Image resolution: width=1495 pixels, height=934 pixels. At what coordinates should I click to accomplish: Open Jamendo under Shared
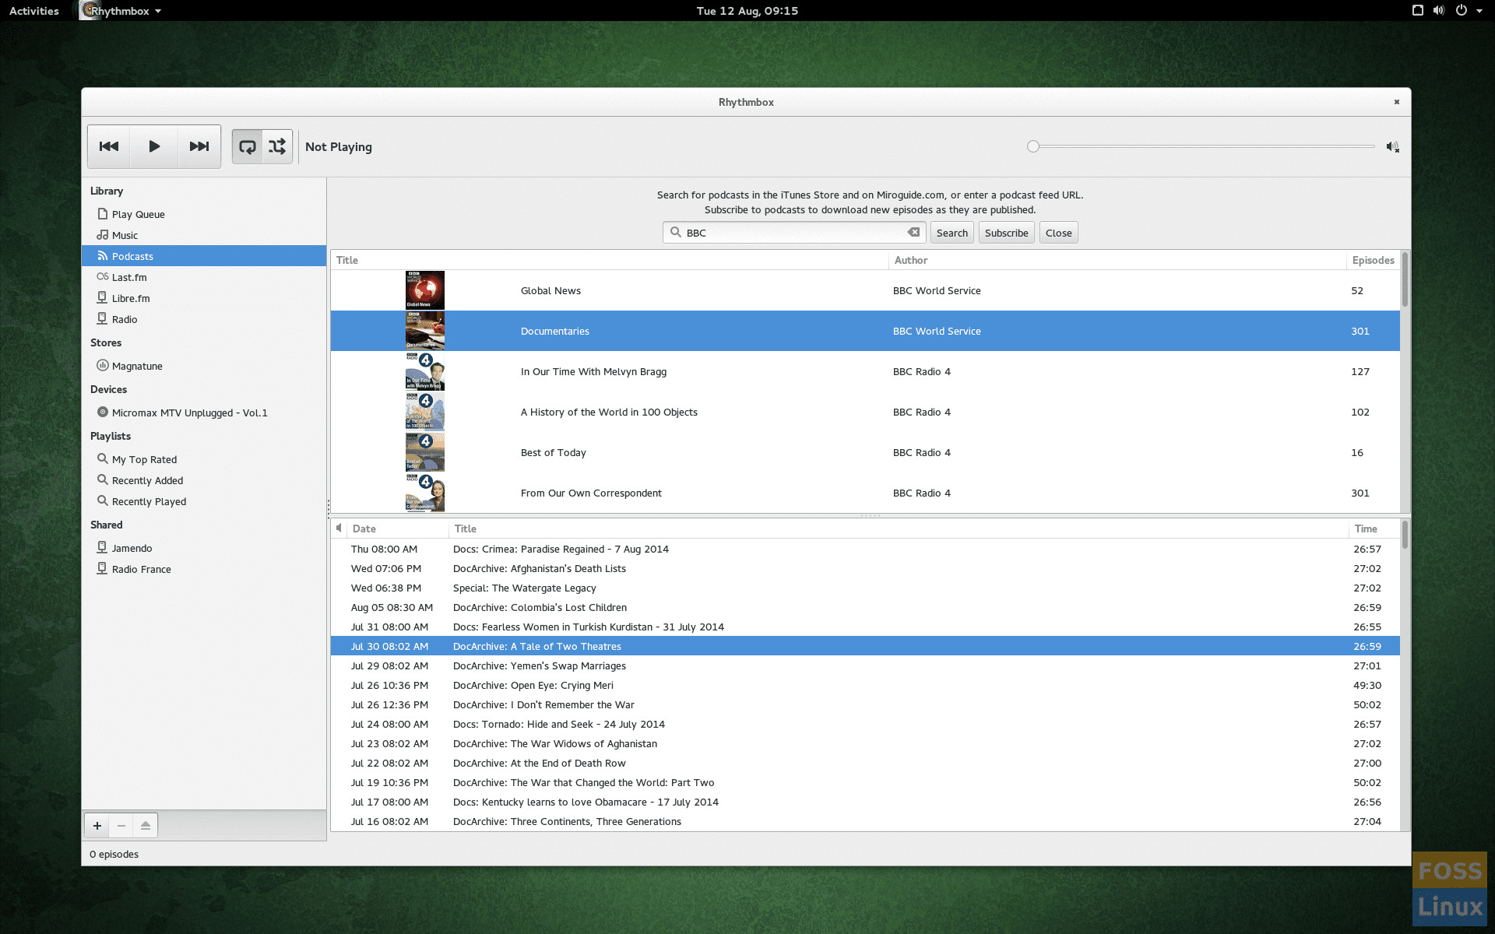[x=204, y=548]
